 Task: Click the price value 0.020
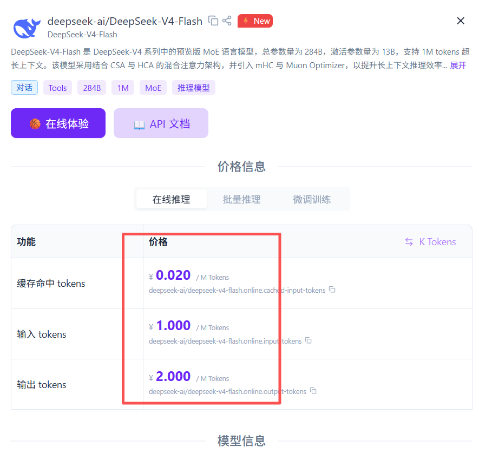173,275
